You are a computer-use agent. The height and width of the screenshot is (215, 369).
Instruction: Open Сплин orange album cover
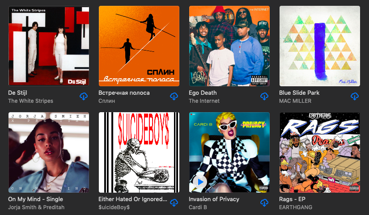pyautogui.click(x=139, y=46)
